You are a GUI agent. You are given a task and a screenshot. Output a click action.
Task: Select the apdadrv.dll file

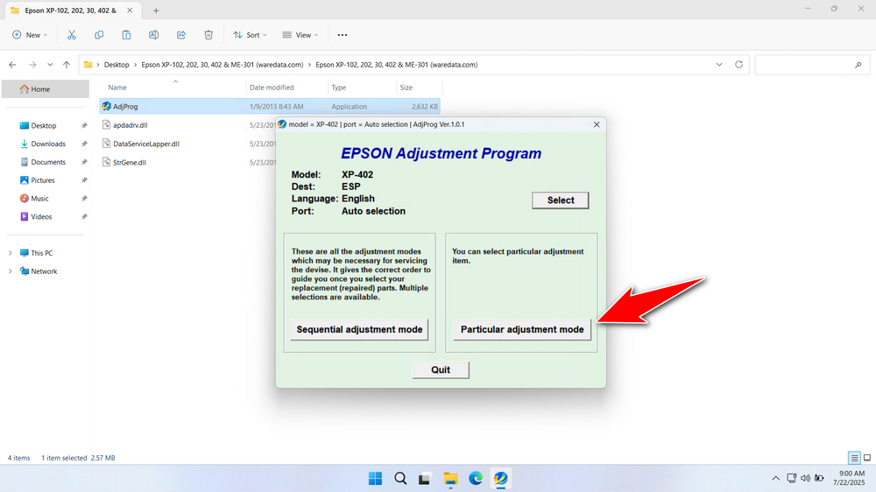coord(131,125)
